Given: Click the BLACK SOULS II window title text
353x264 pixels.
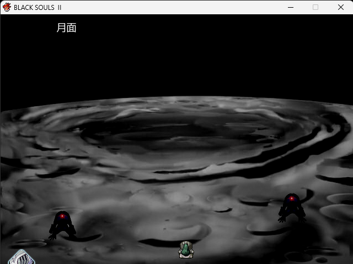Looking at the screenshot, I should pyautogui.click(x=38, y=7).
